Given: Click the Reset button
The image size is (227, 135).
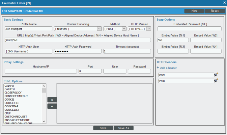Looking at the screenshot, I should (215, 11).
